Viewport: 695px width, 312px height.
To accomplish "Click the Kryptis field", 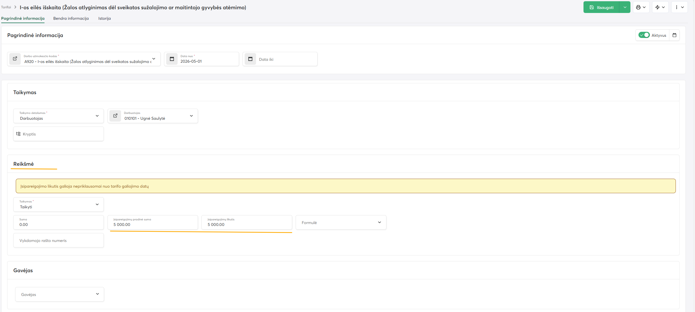I will [x=58, y=134].
